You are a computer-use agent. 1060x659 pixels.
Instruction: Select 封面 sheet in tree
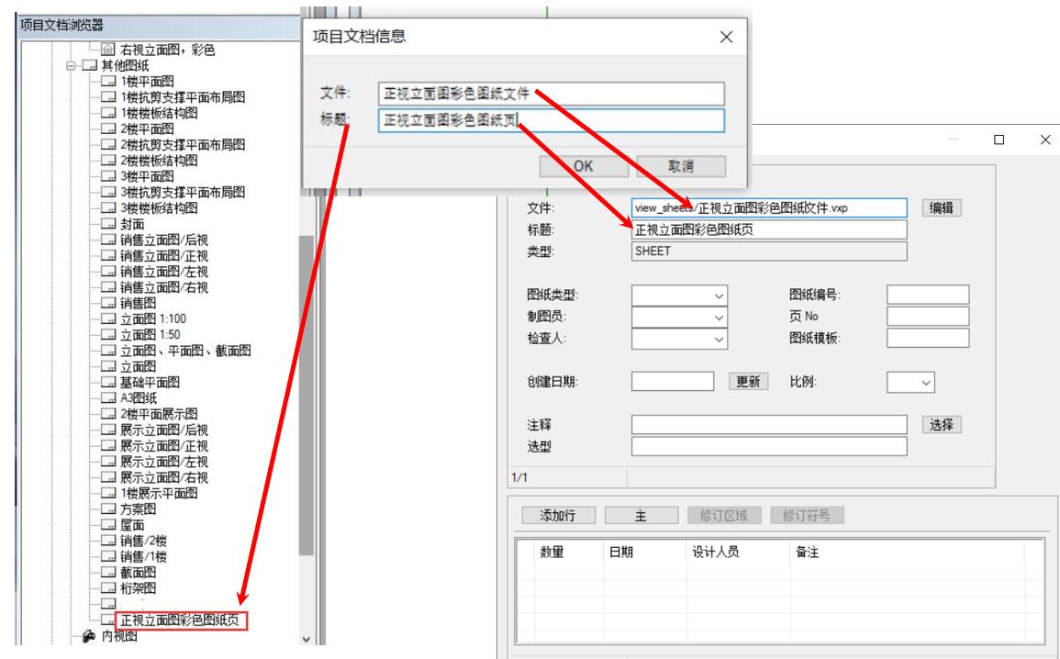(x=132, y=224)
